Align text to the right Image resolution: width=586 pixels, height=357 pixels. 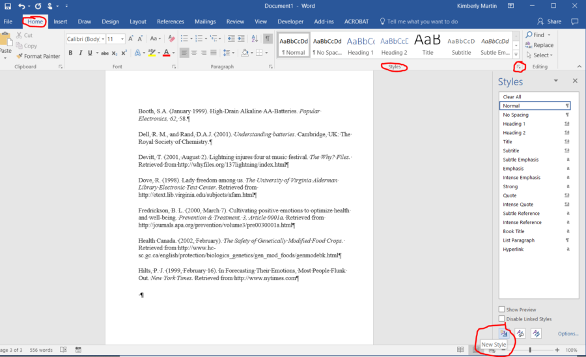coord(204,53)
